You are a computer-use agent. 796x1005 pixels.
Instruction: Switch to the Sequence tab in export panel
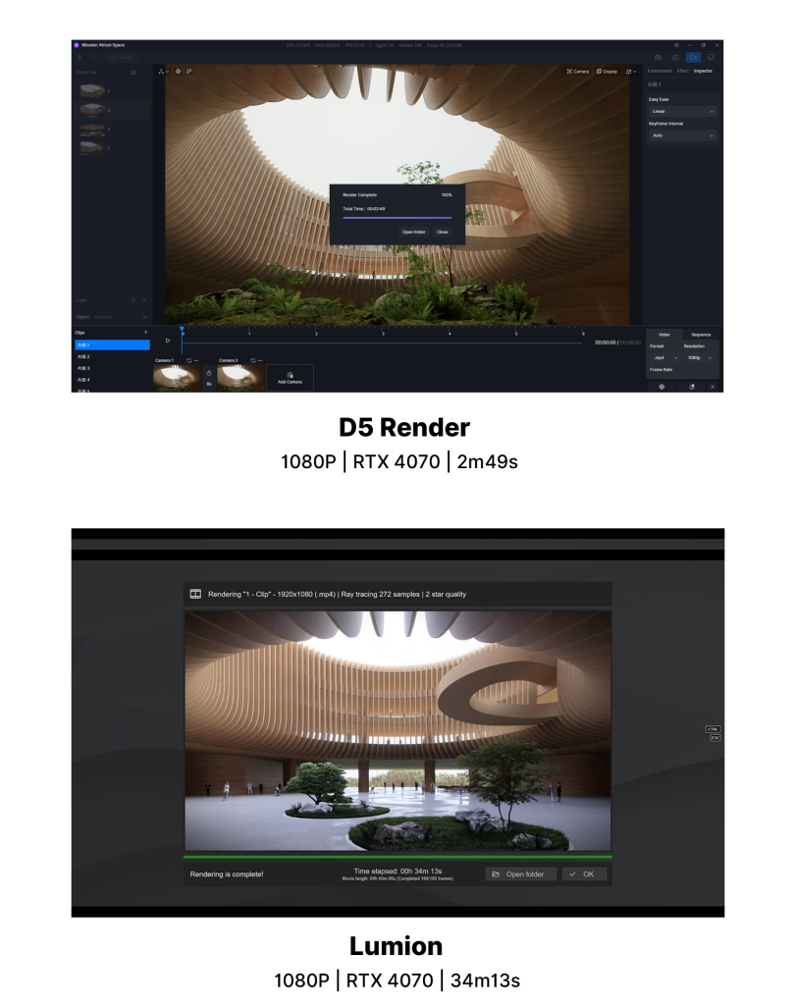[701, 335]
